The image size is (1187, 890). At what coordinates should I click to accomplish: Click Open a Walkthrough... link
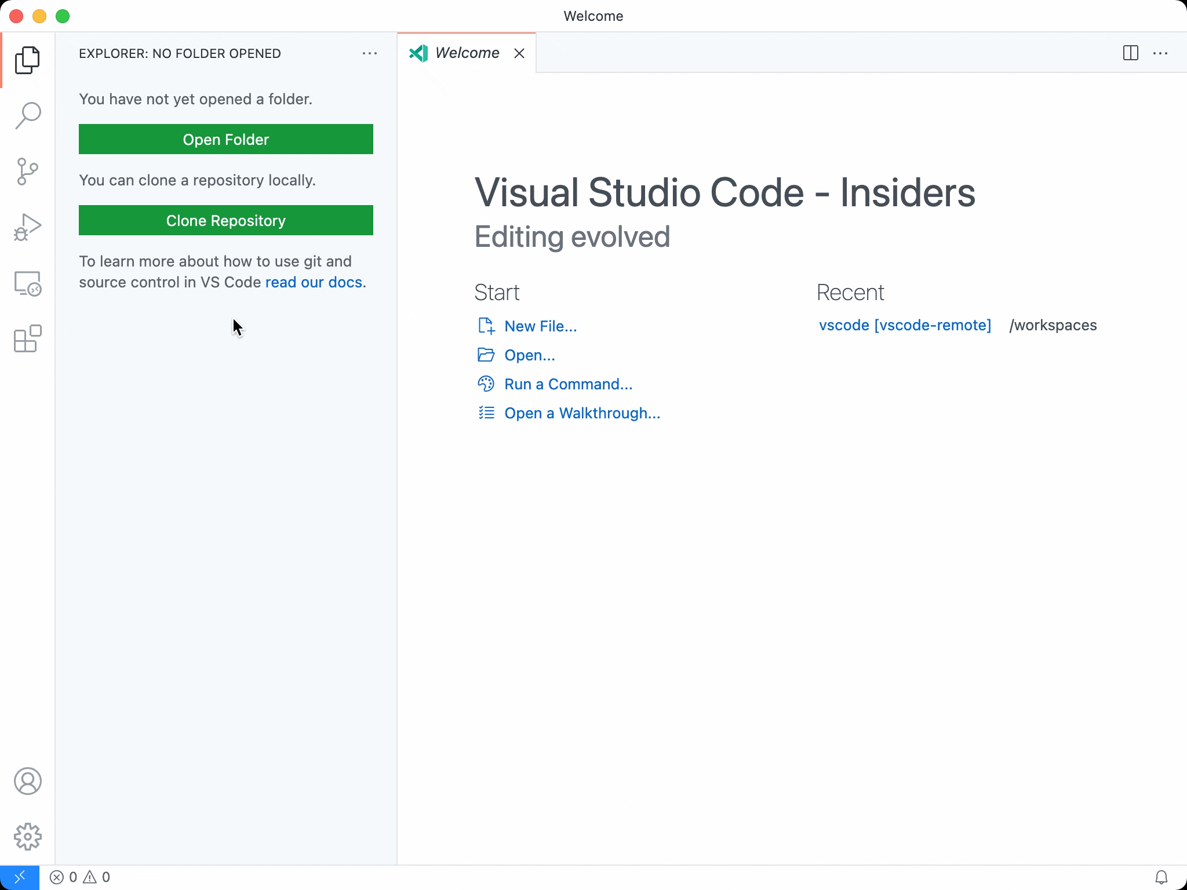582,413
